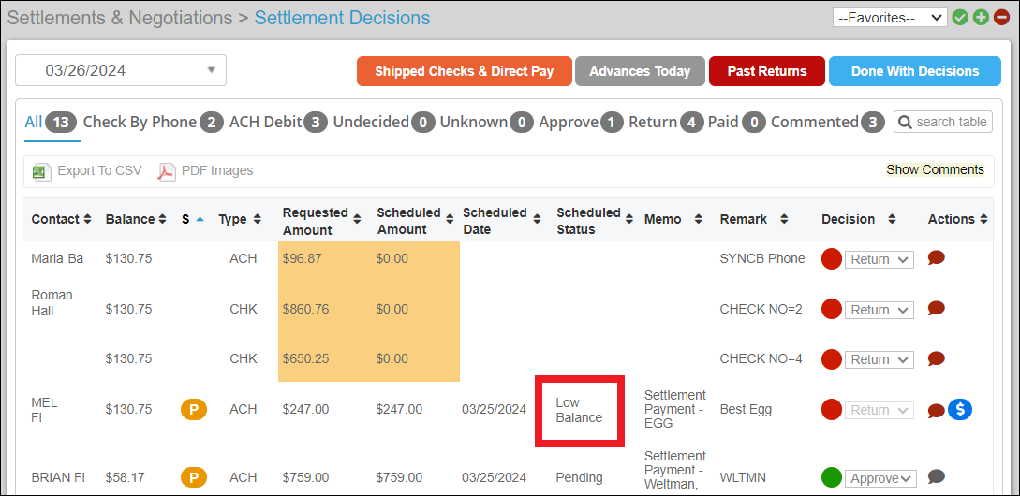The image size is (1020, 496).
Task: Open the Favorites dropdown
Action: click(890, 18)
